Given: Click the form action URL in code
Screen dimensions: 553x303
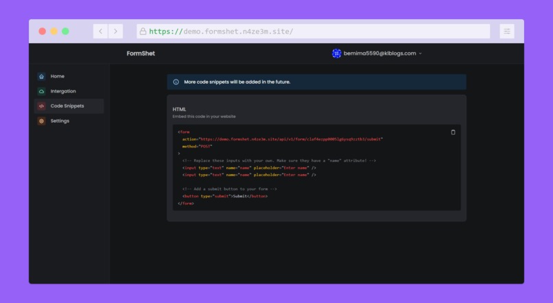Looking at the screenshot, I should click(291, 139).
